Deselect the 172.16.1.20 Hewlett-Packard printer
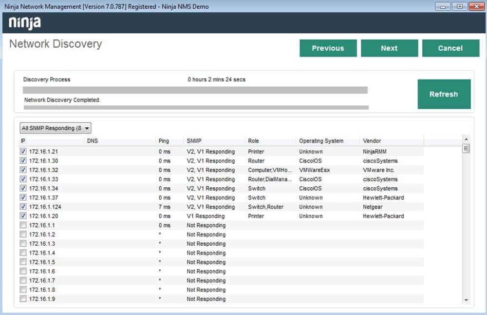The height and width of the screenshot is (315, 487). coord(23,216)
